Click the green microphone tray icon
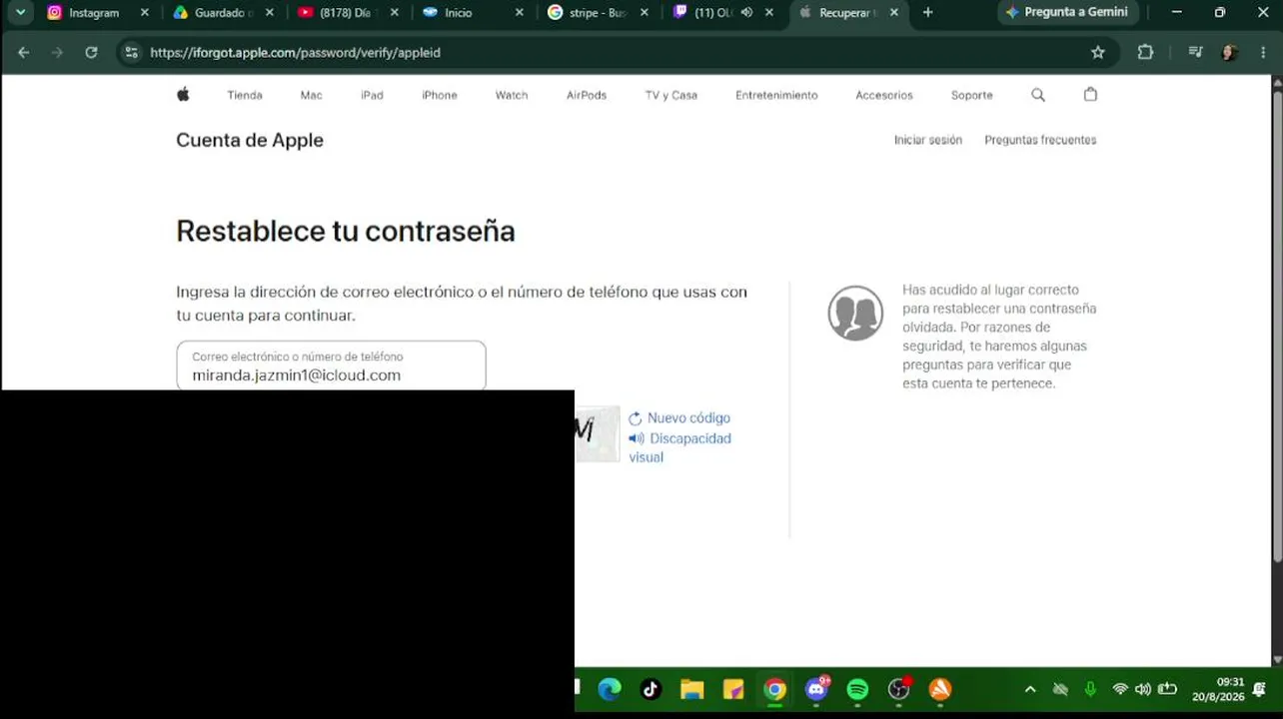The height and width of the screenshot is (719, 1283). click(x=1090, y=689)
